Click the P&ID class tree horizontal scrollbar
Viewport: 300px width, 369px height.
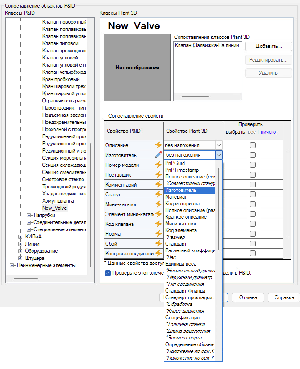click(x=26, y=279)
